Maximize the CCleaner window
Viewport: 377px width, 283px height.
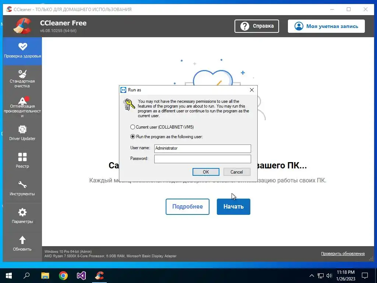pos(349,9)
